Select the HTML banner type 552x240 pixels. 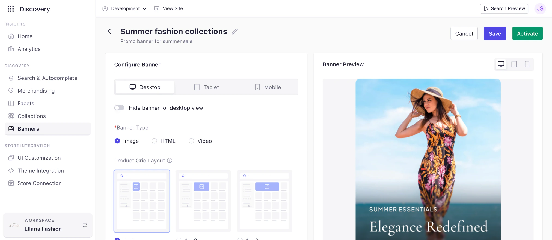pyautogui.click(x=164, y=141)
